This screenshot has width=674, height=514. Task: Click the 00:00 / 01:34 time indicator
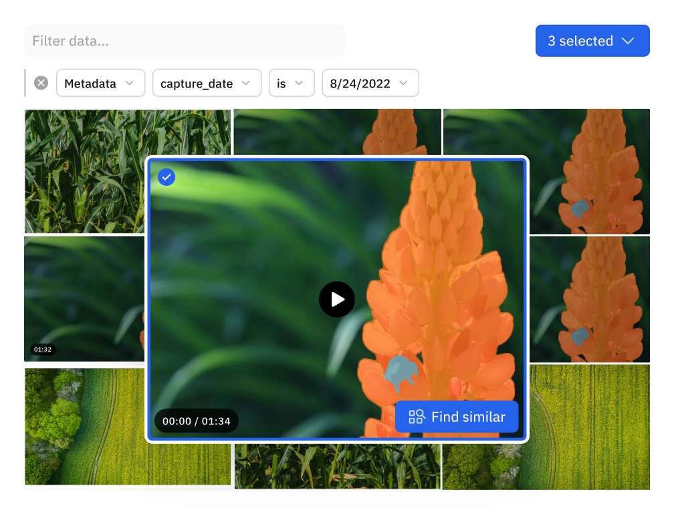pos(197,420)
